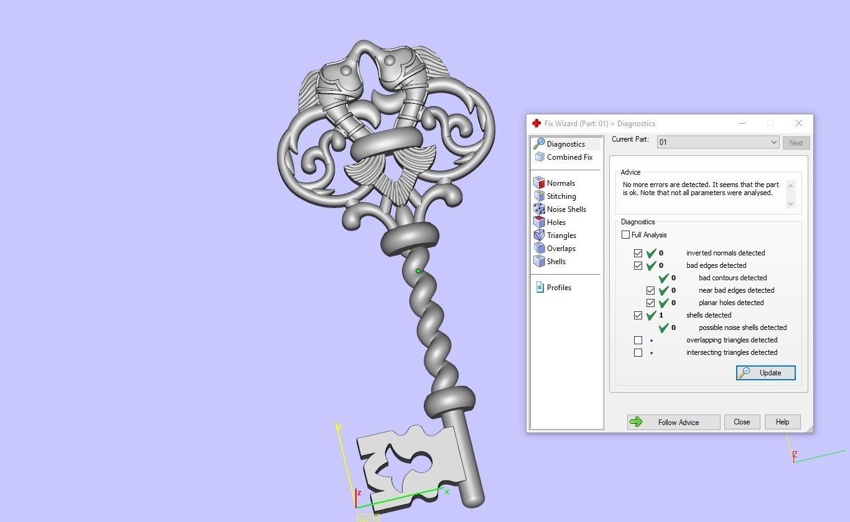This screenshot has width=850, height=522.
Task: Enable overlapping triangles detected checkbox
Action: (638, 341)
